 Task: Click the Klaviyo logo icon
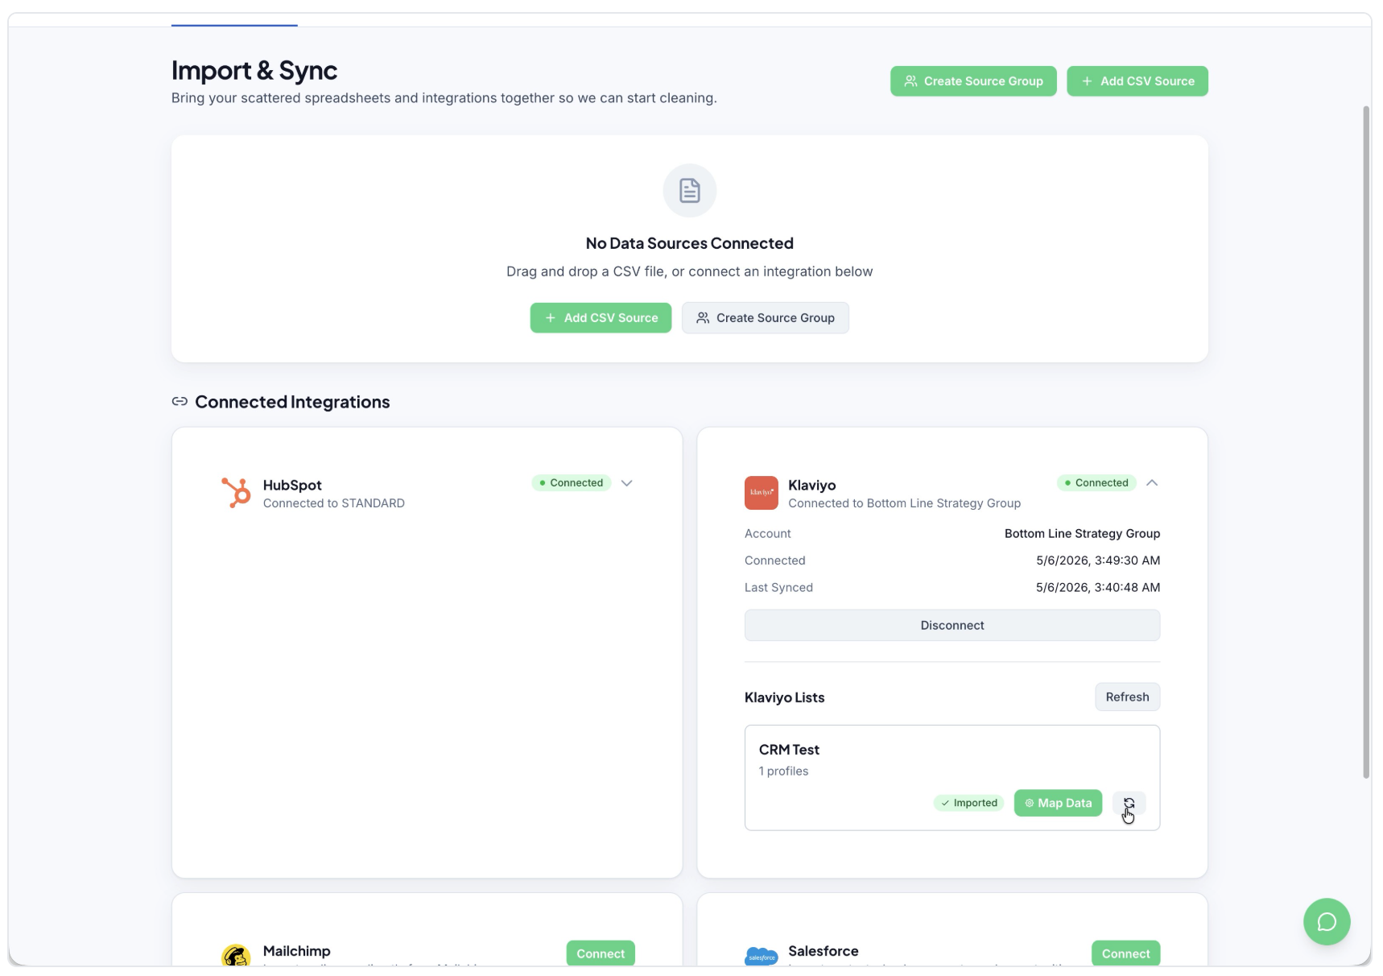pyautogui.click(x=762, y=493)
